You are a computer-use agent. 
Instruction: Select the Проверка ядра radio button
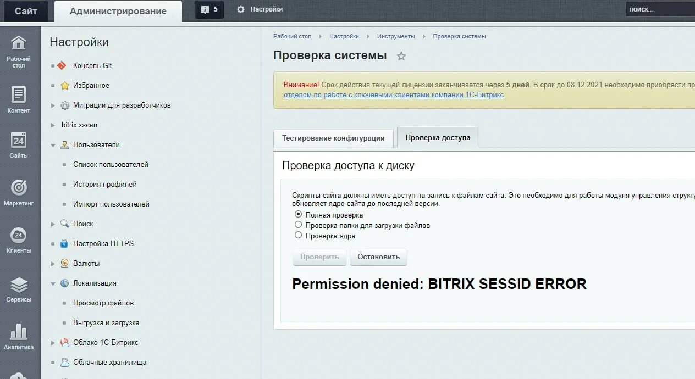pyautogui.click(x=298, y=235)
